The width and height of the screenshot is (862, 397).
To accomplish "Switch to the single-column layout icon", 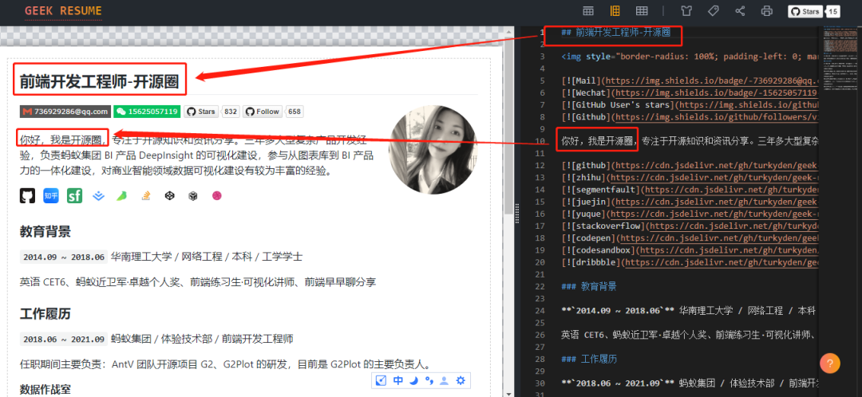I will coord(588,11).
